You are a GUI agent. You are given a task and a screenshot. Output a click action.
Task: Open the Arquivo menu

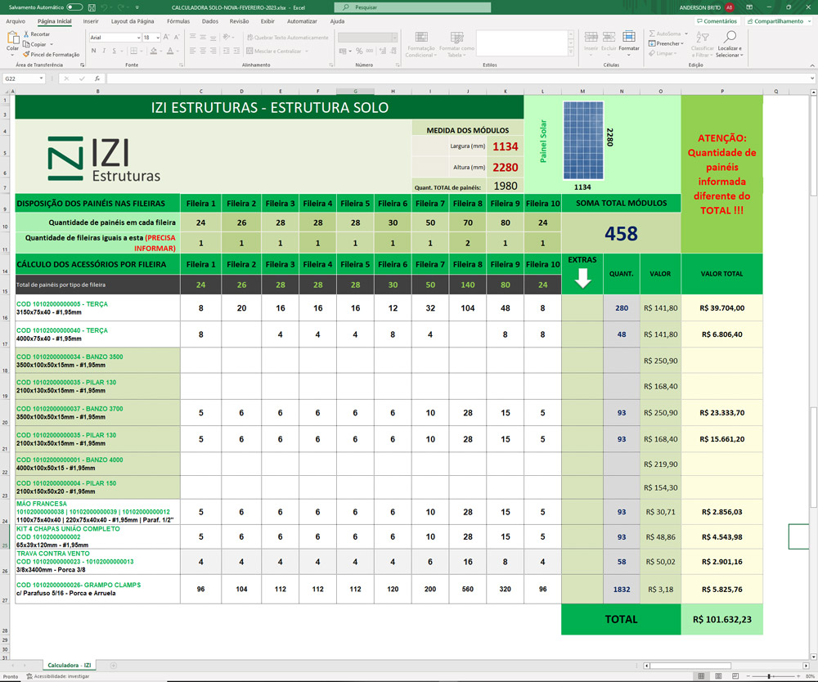click(16, 21)
